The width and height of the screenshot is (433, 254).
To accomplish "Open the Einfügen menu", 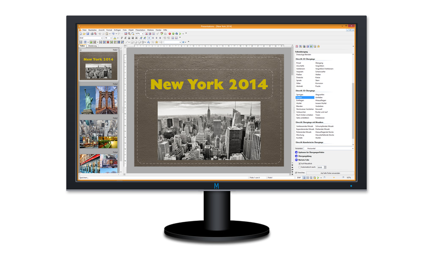I will (x=118, y=30).
